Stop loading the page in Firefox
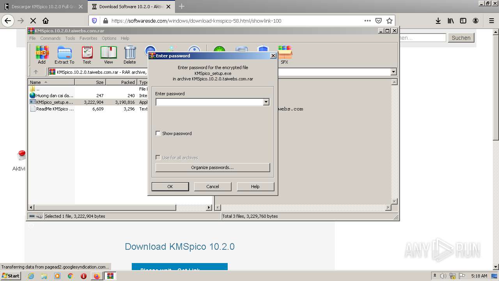The image size is (499, 281). [x=33, y=21]
